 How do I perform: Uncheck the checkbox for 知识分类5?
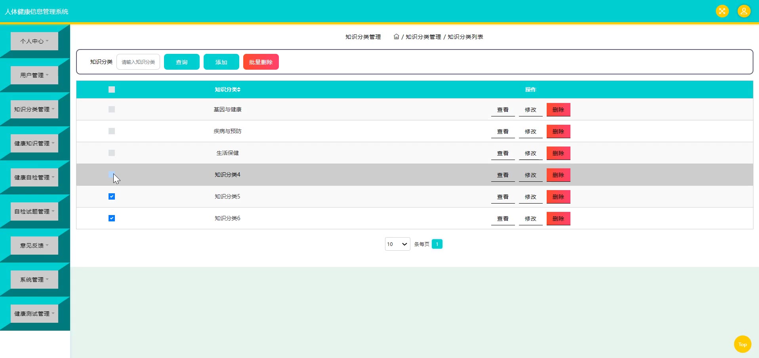(112, 196)
